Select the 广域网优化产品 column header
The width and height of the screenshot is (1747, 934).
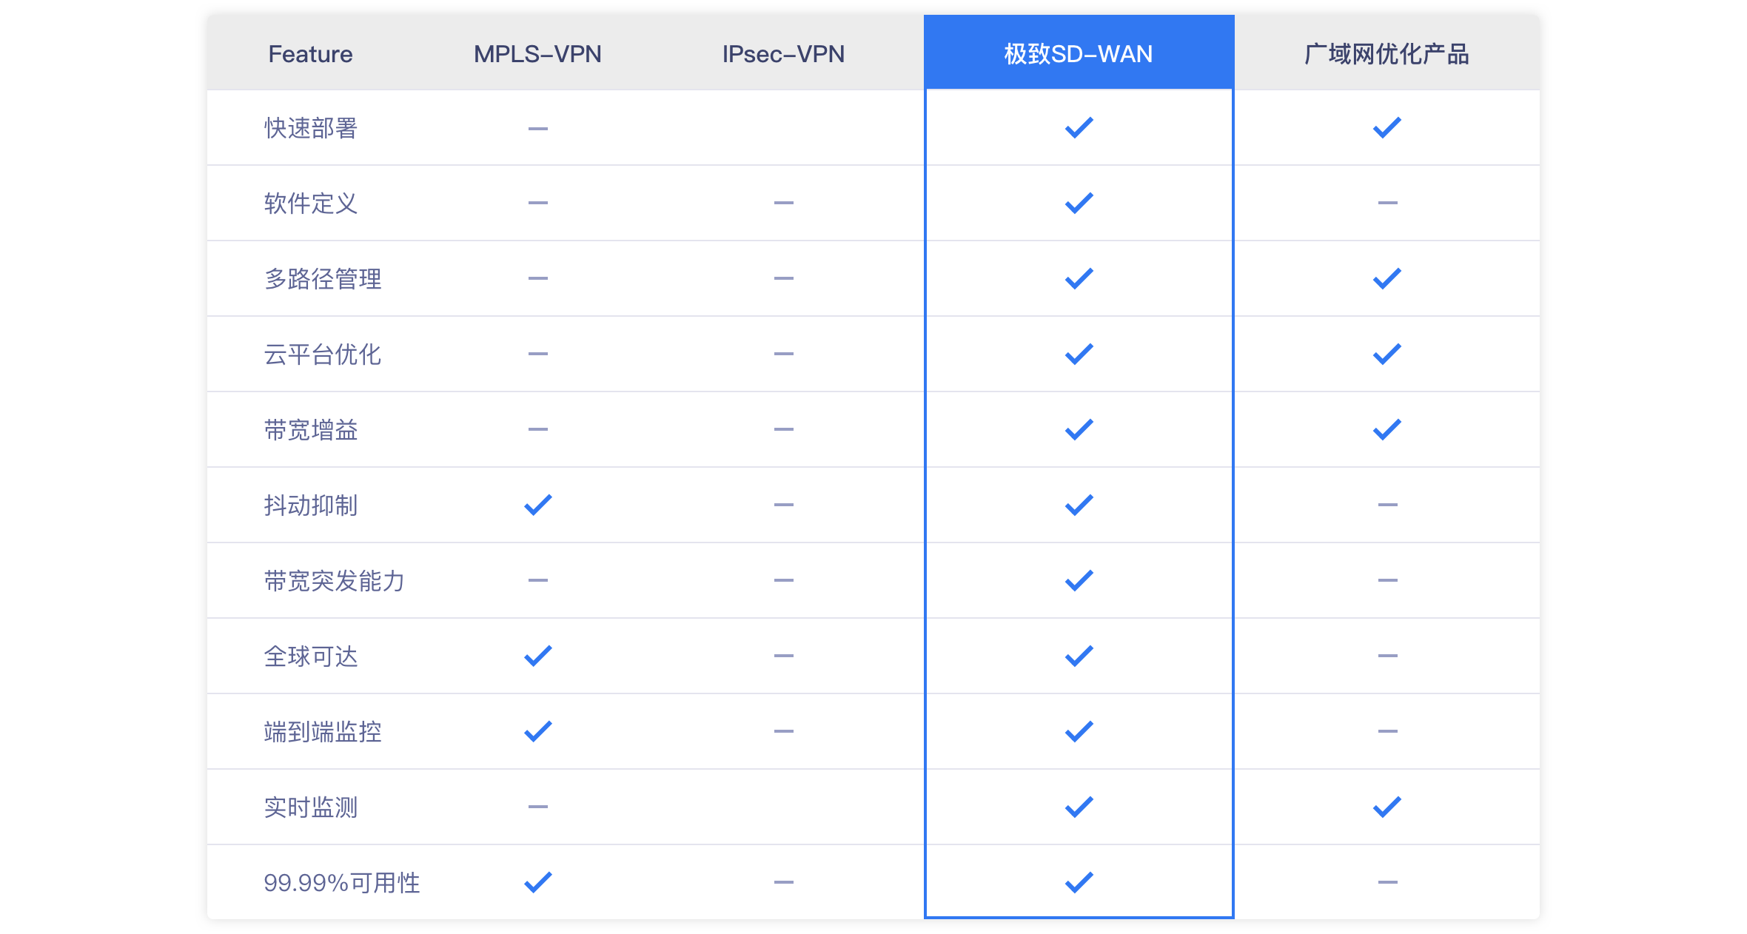(1386, 54)
